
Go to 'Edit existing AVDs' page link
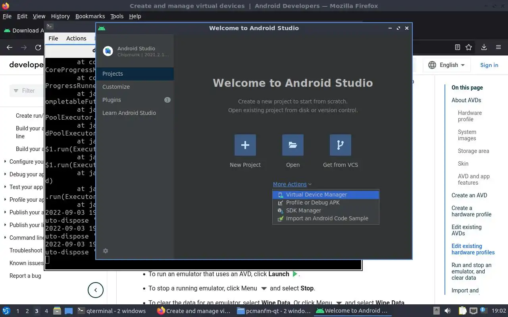click(466, 230)
